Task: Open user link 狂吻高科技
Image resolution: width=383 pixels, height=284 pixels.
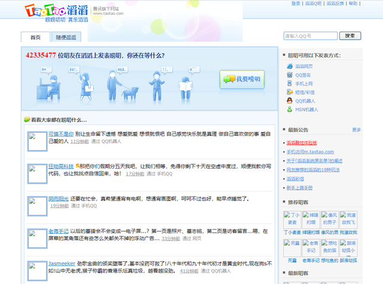Action: (61, 166)
